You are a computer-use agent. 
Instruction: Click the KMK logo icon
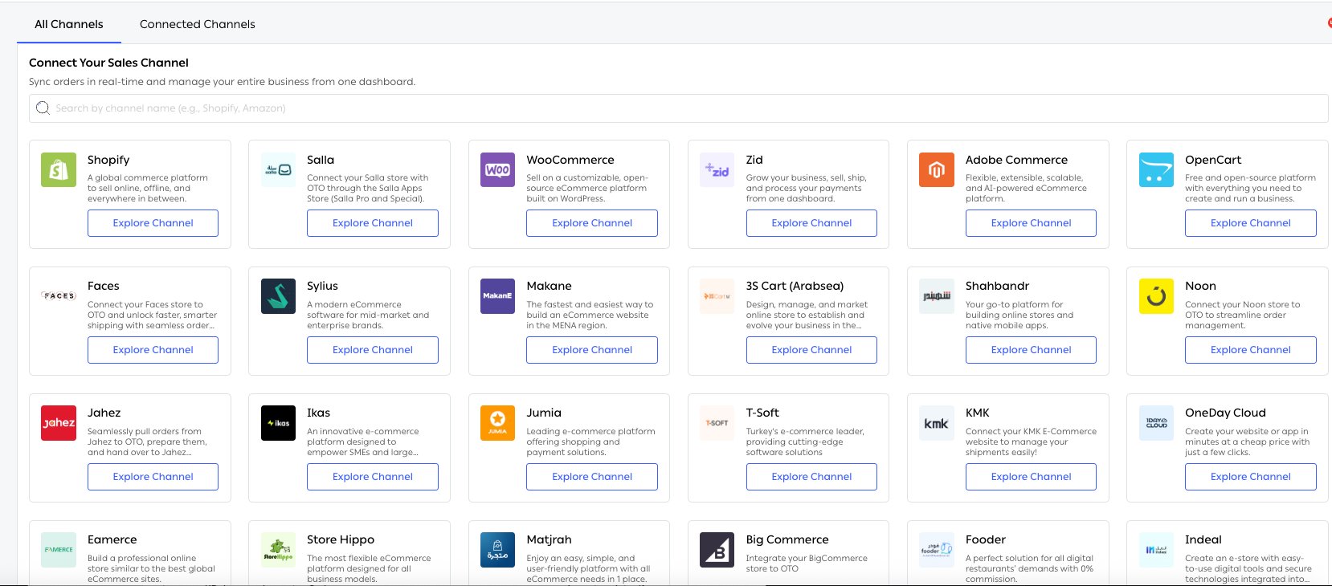[937, 423]
